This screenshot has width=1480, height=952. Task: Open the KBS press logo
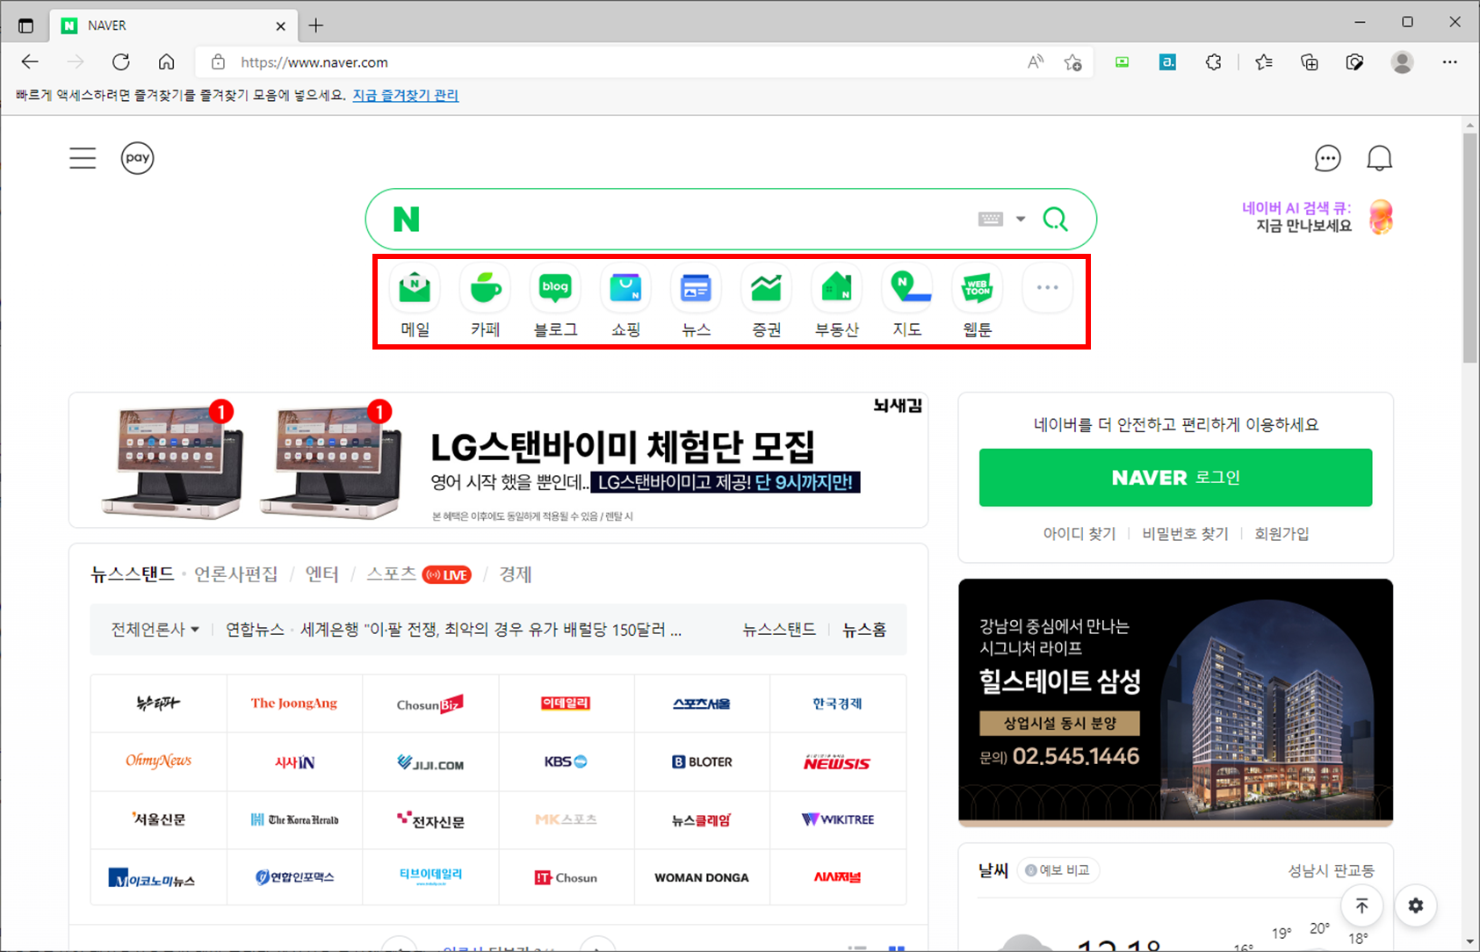(x=566, y=761)
